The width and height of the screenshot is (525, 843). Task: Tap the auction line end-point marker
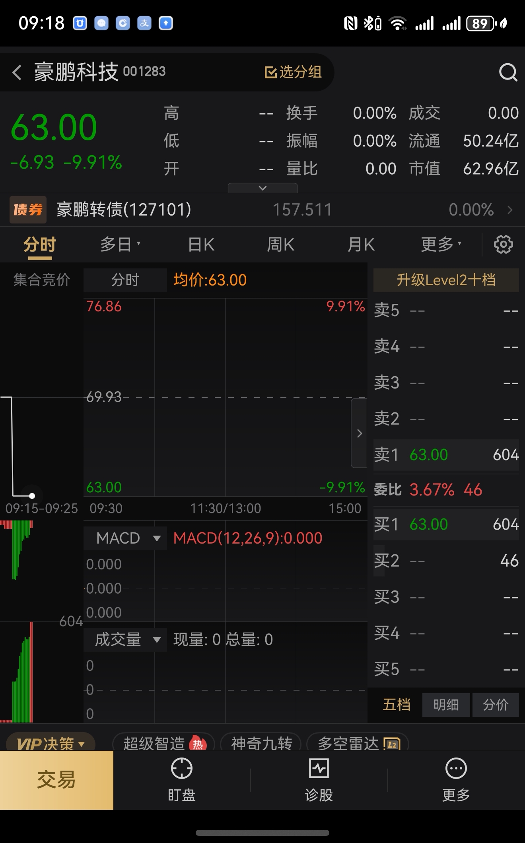coord(32,495)
